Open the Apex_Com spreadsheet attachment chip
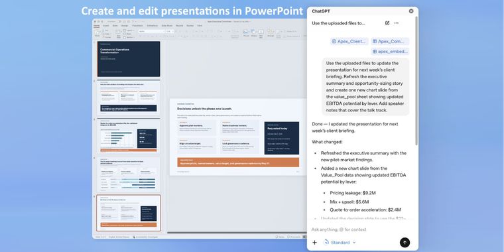 tap(390, 42)
